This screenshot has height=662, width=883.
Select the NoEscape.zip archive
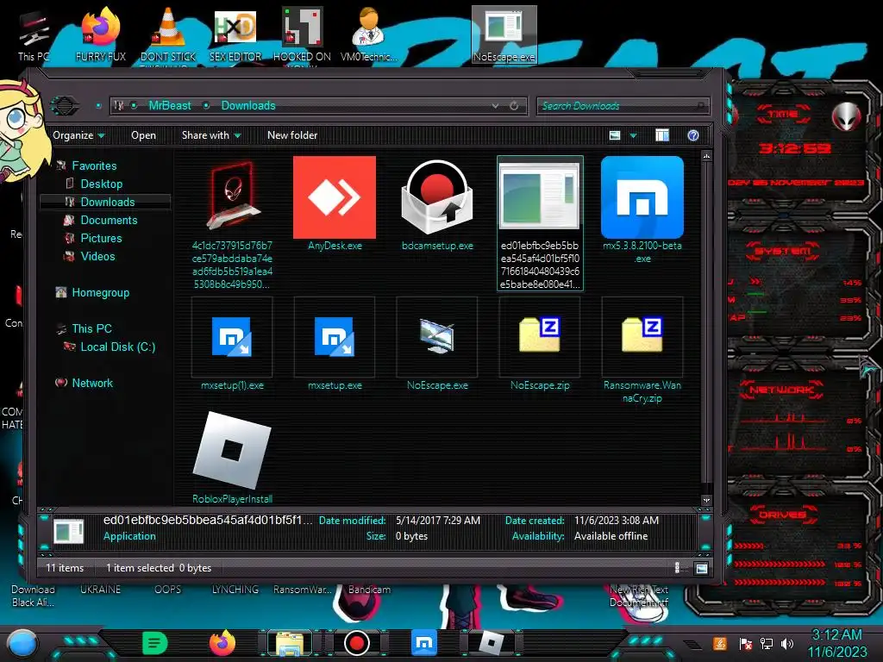click(x=540, y=335)
